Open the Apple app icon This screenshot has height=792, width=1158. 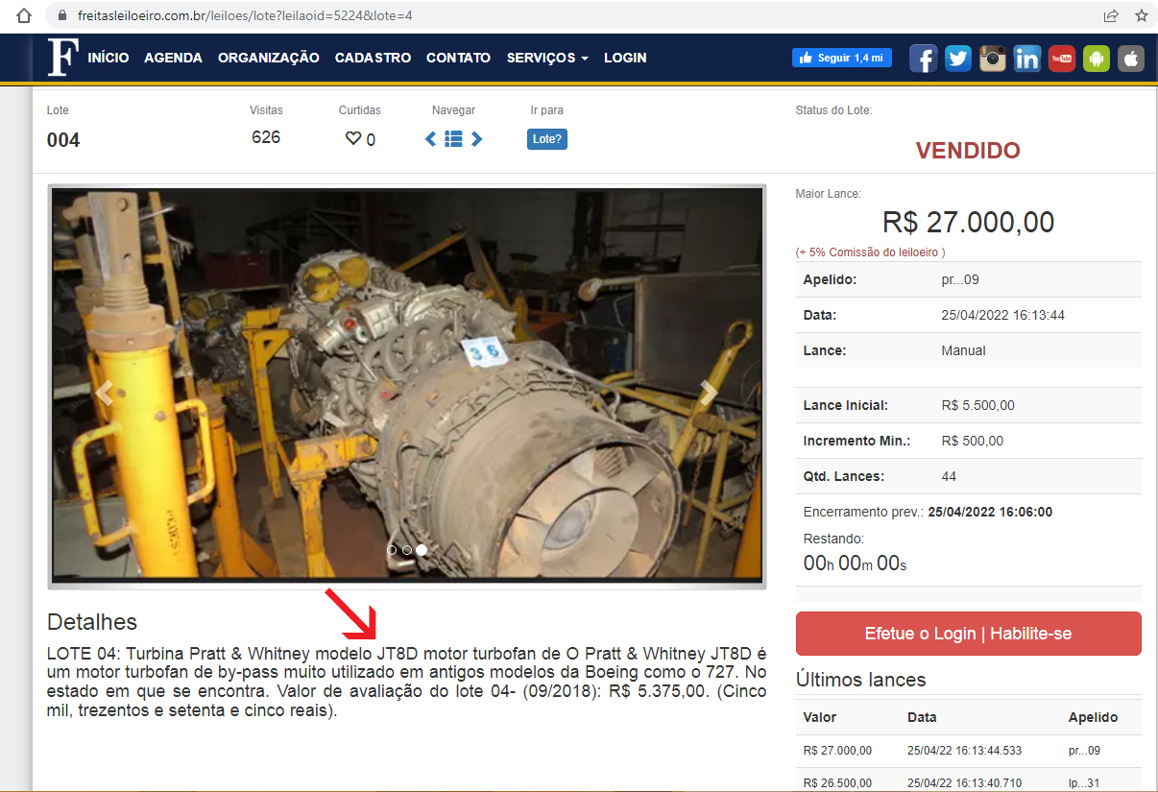click(1131, 59)
